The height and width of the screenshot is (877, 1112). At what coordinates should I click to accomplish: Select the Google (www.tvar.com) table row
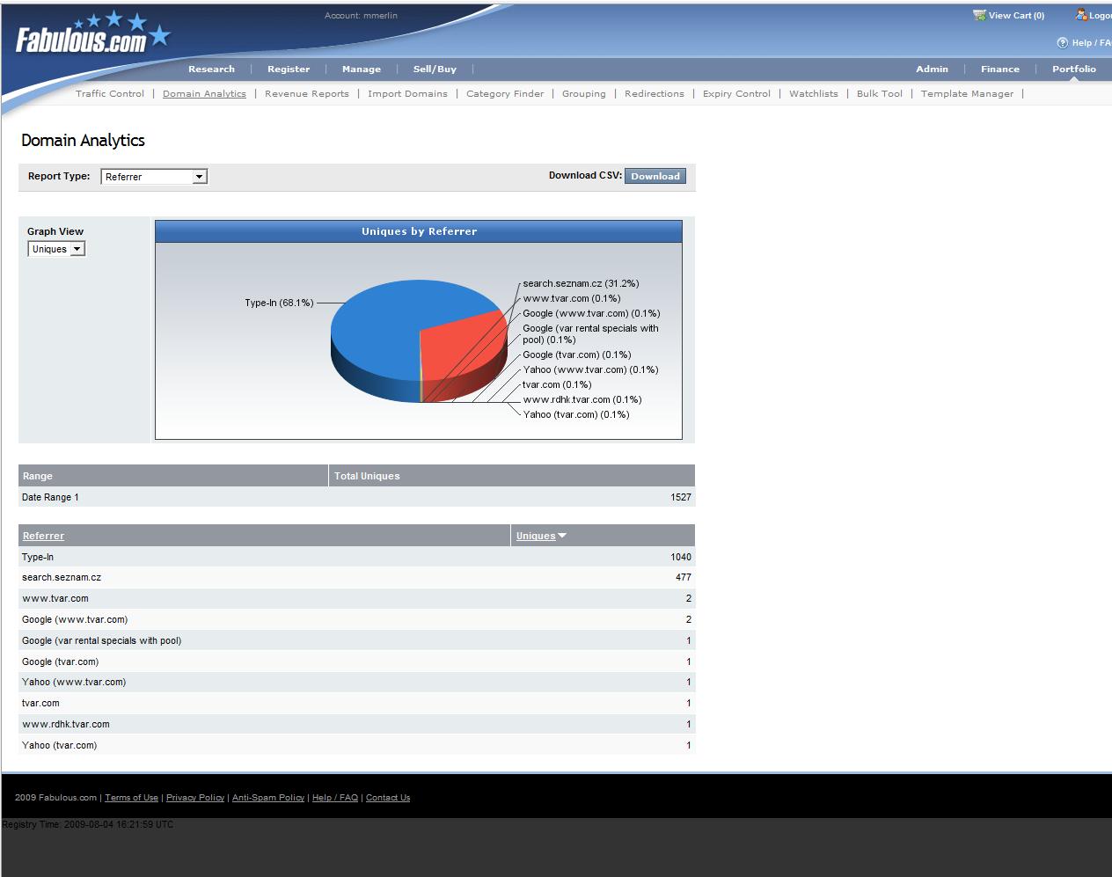click(356, 619)
